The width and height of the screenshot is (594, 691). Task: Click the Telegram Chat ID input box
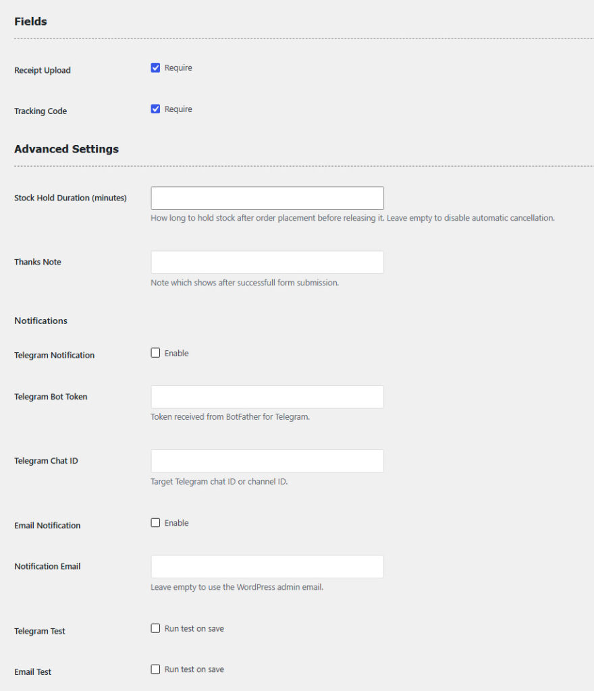(267, 461)
